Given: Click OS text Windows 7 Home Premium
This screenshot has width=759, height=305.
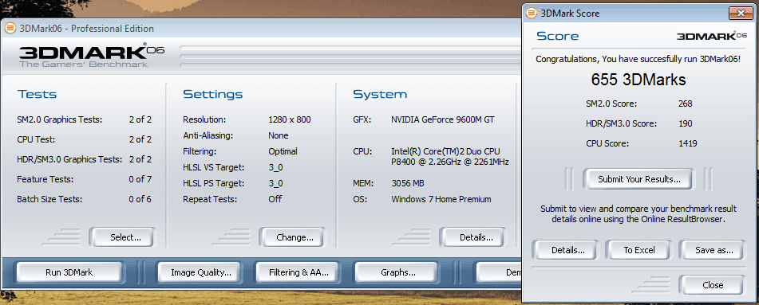Looking at the screenshot, I should [x=441, y=199].
